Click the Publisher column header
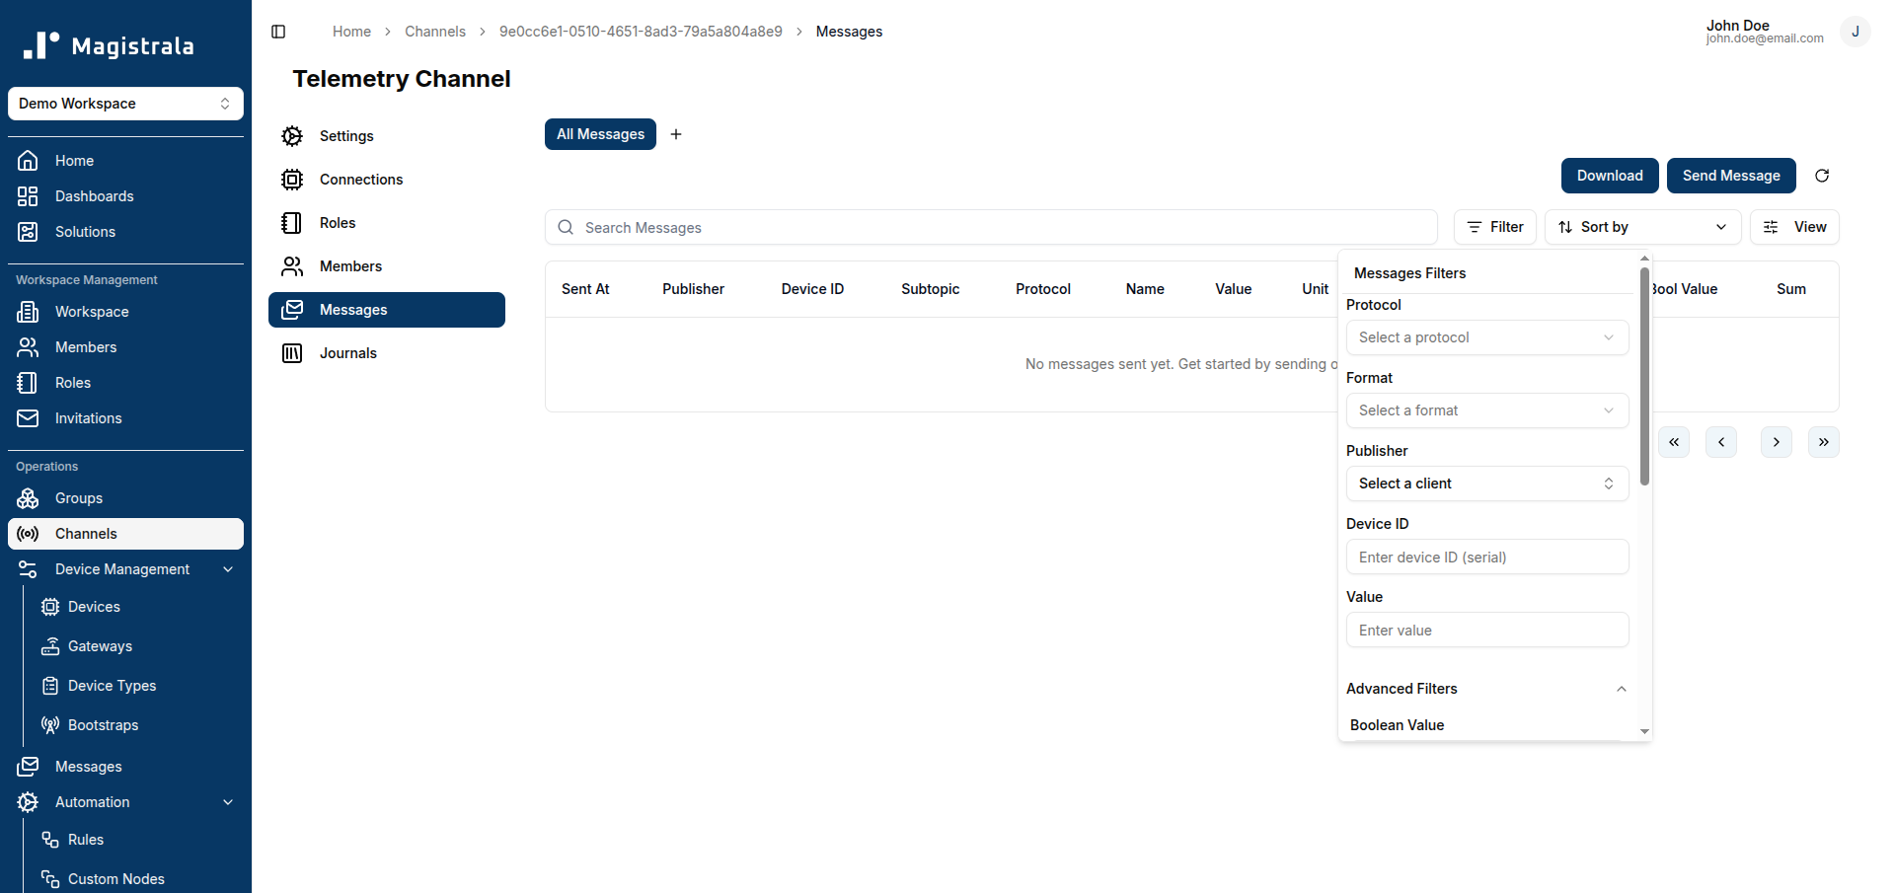The height and width of the screenshot is (893, 1895). pyautogui.click(x=693, y=289)
